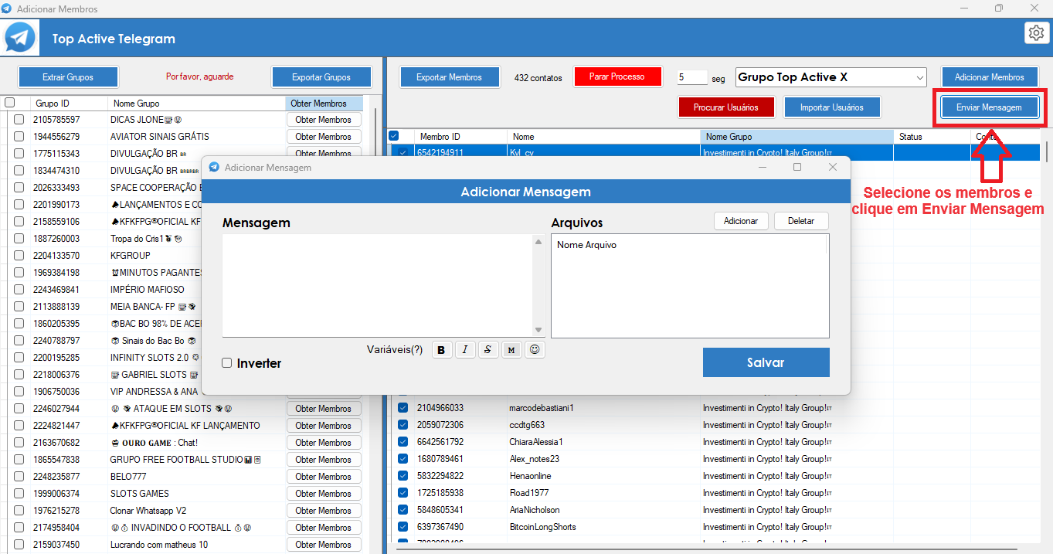Click the Nome Grupo header in members table
Image resolution: width=1053 pixels, height=554 pixels.
[x=797, y=137]
